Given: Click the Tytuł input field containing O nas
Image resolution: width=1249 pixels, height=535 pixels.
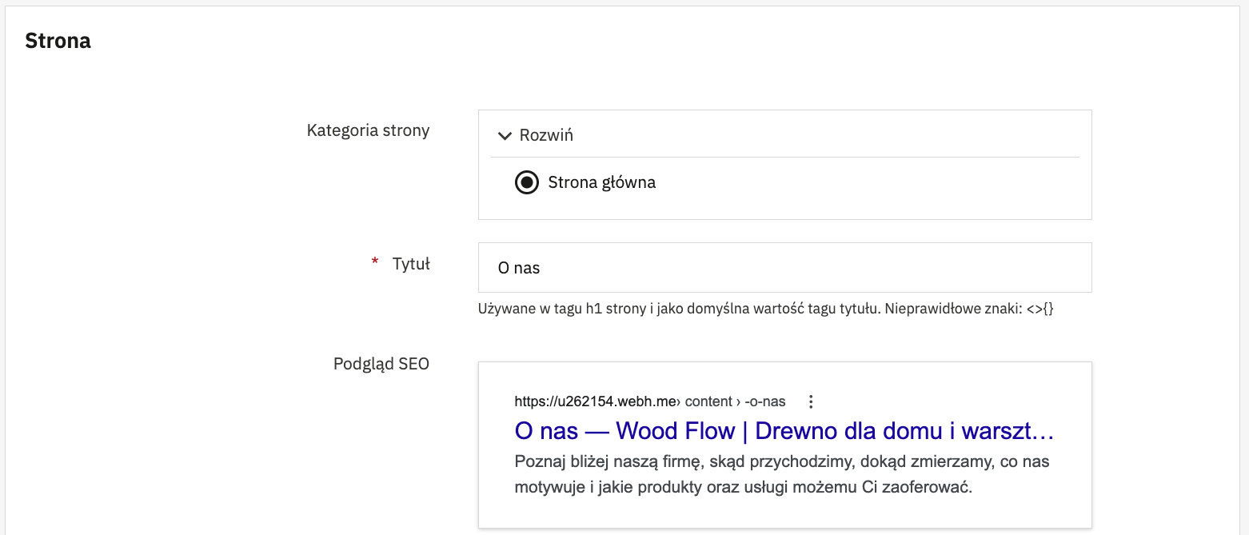Looking at the screenshot, I should point(784,268).
